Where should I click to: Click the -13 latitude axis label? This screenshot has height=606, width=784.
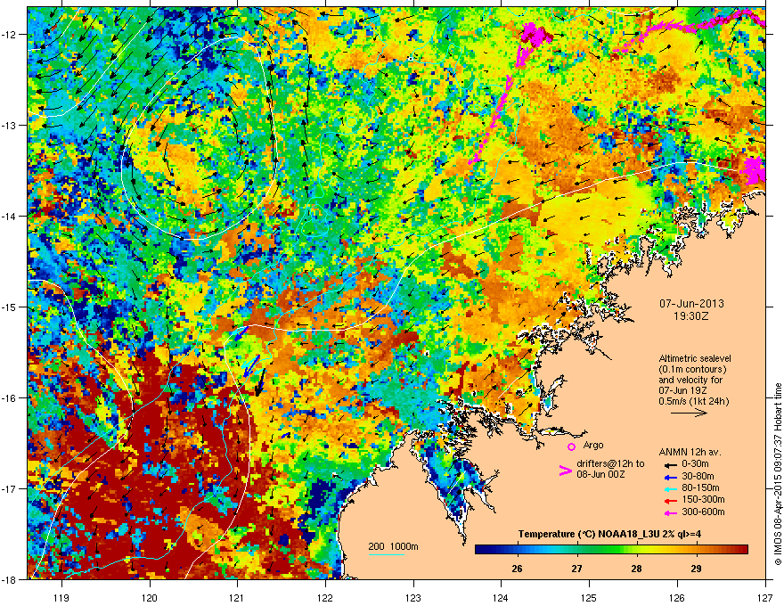point(10,125)
